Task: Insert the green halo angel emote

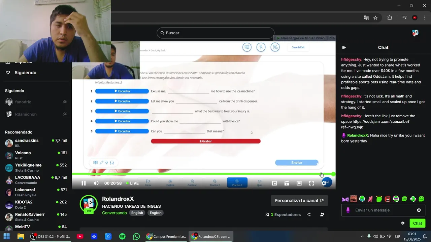Action: (379, 199)
